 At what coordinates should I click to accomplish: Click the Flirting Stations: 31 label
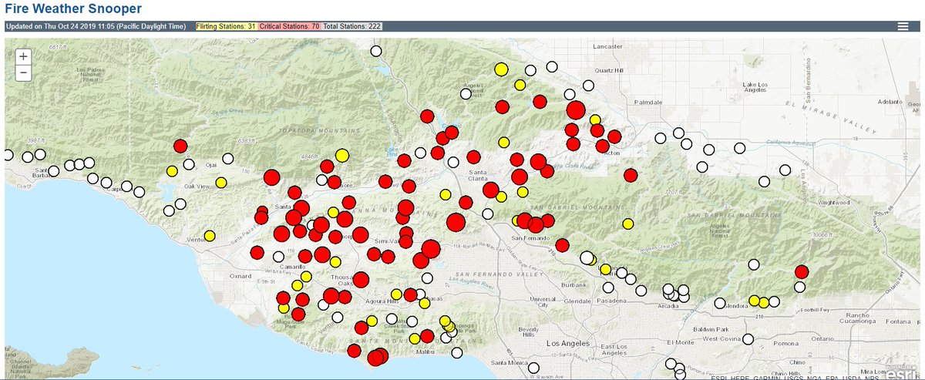coord(226,26)
